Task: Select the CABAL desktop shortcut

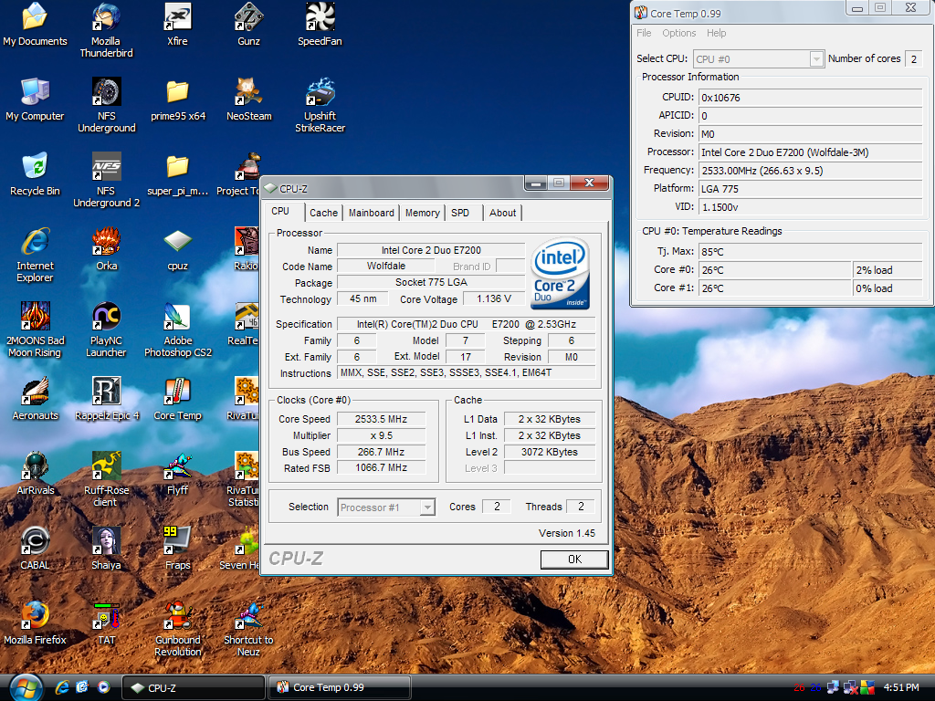Action: [x=35, y=549]
